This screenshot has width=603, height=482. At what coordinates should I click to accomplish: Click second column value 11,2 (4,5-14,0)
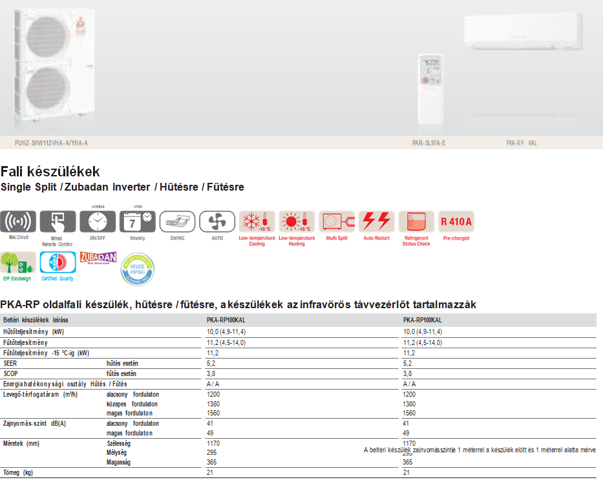[423, 342]
